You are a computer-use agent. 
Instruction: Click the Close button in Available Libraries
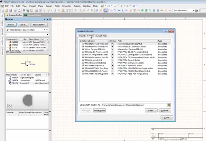click(167, 117)
